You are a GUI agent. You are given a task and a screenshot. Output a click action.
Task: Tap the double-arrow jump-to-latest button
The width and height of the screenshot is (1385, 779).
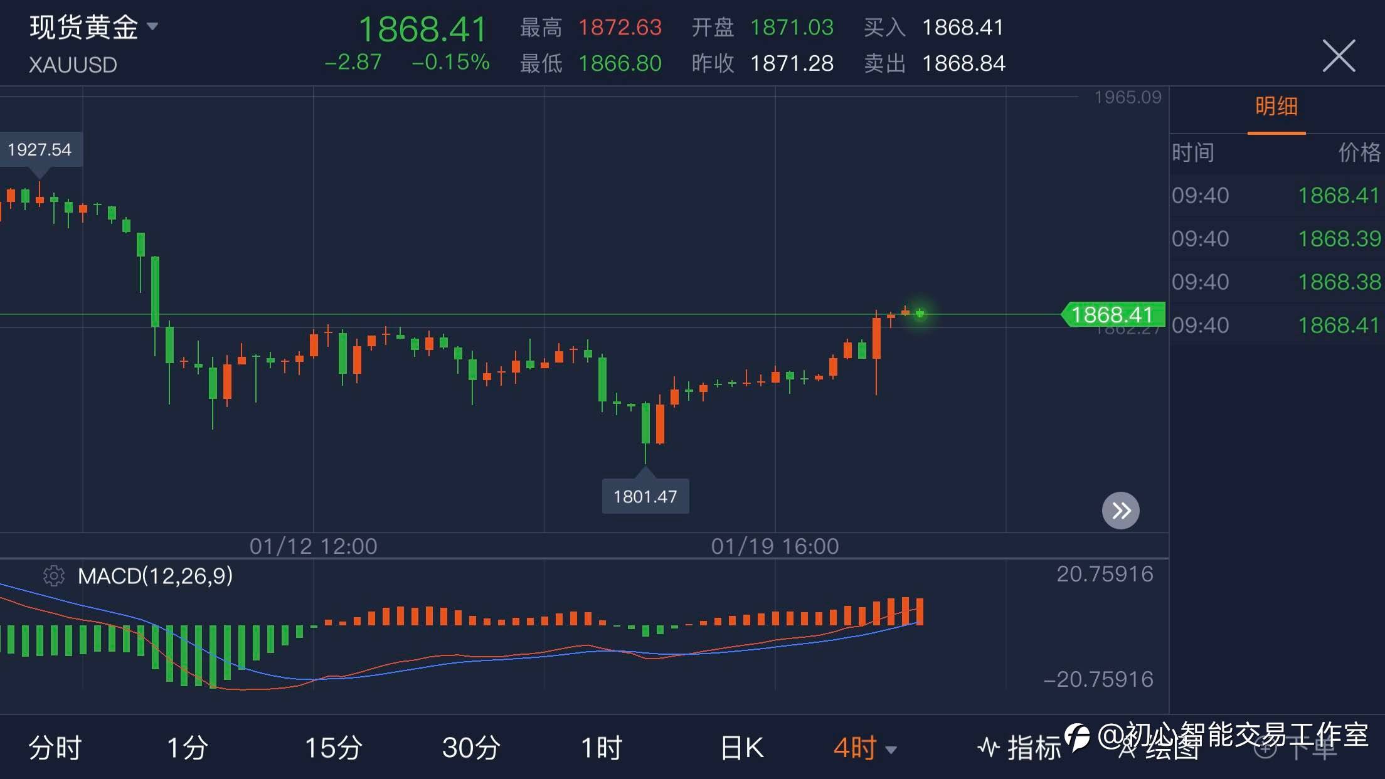[1121, 511]
